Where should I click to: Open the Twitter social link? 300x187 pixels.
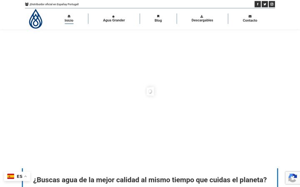[265, 4]
